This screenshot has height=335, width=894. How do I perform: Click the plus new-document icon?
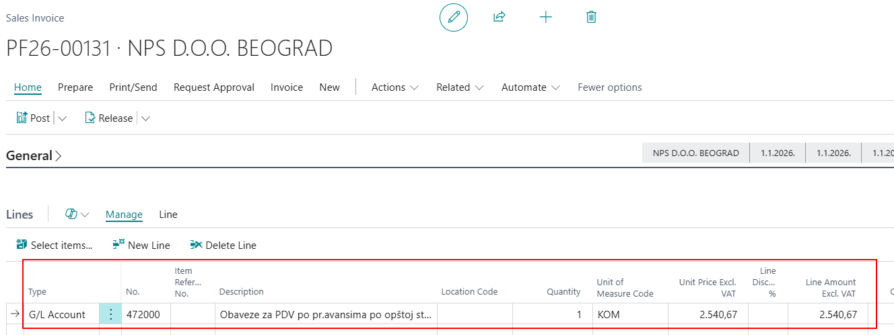546,17
